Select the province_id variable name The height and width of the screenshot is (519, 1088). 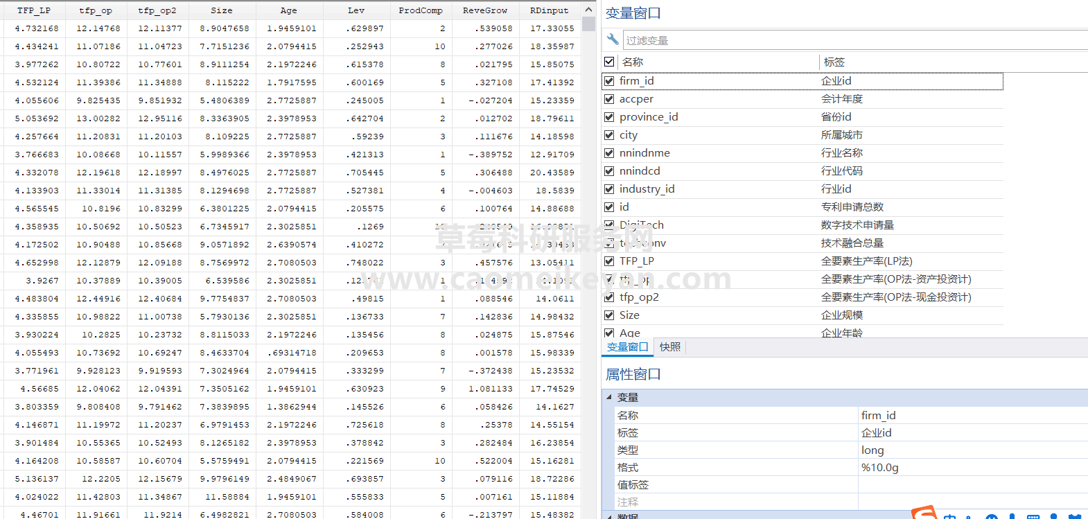[x=649, y=117]
